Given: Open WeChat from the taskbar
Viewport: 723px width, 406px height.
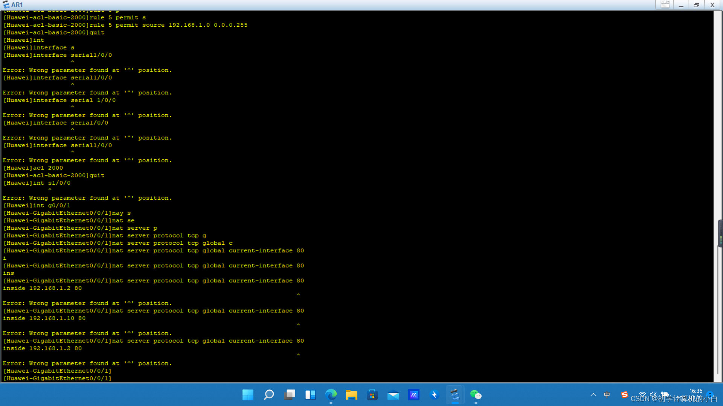Looking at the screenshot, I should tap(476, 395).
